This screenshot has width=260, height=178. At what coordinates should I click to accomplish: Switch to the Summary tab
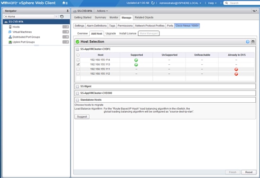(100, 18)
